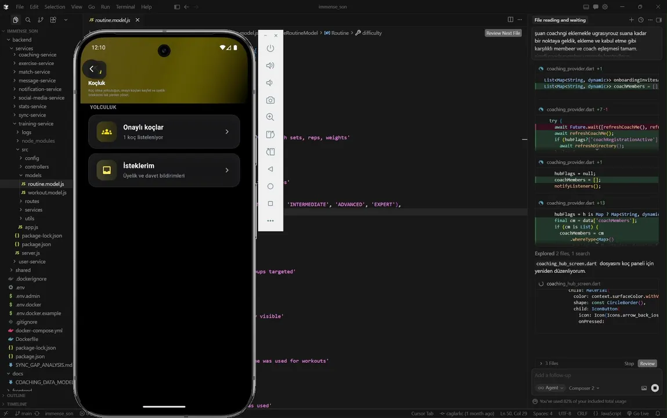Image resolution: width=667 pixels, height=418 pixels.
Task: Expand 3 Files changed list
Action: pos(549,363)
